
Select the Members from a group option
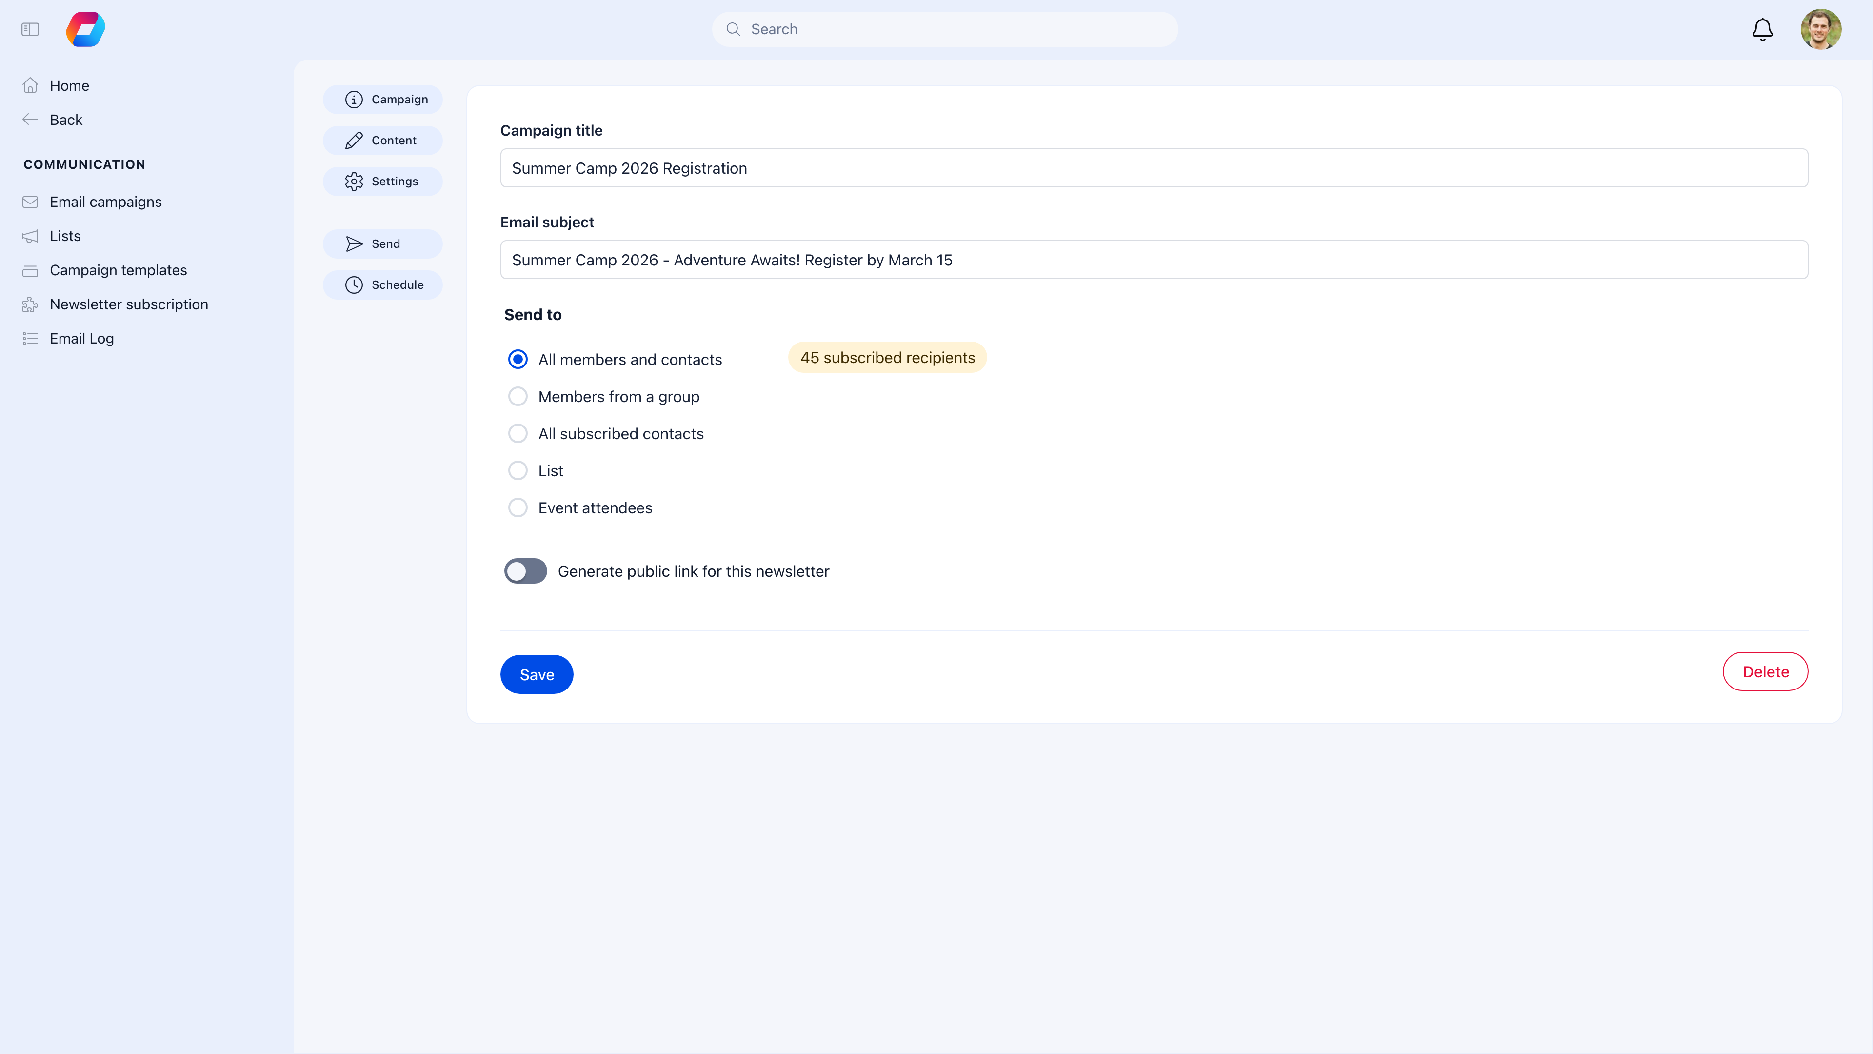coord(518,396)
